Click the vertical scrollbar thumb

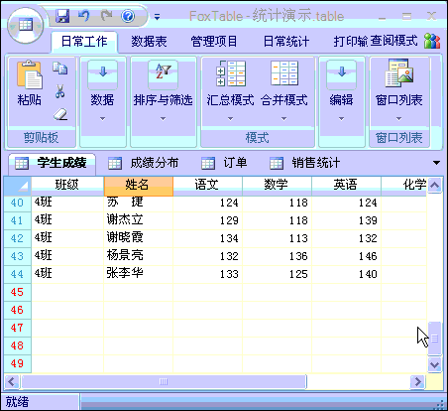[434, 339]
